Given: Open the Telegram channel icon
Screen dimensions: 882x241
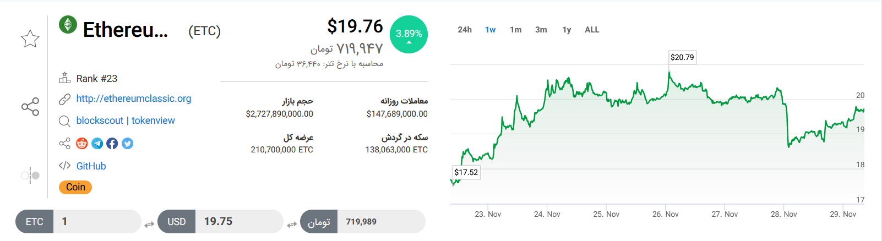Looking at the screenshot, I should tap(97, 144).
